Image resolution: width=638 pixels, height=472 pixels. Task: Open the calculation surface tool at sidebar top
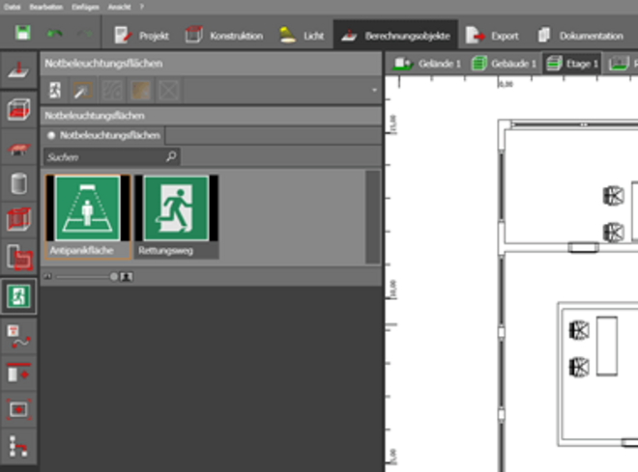click(x=18, y=70)
